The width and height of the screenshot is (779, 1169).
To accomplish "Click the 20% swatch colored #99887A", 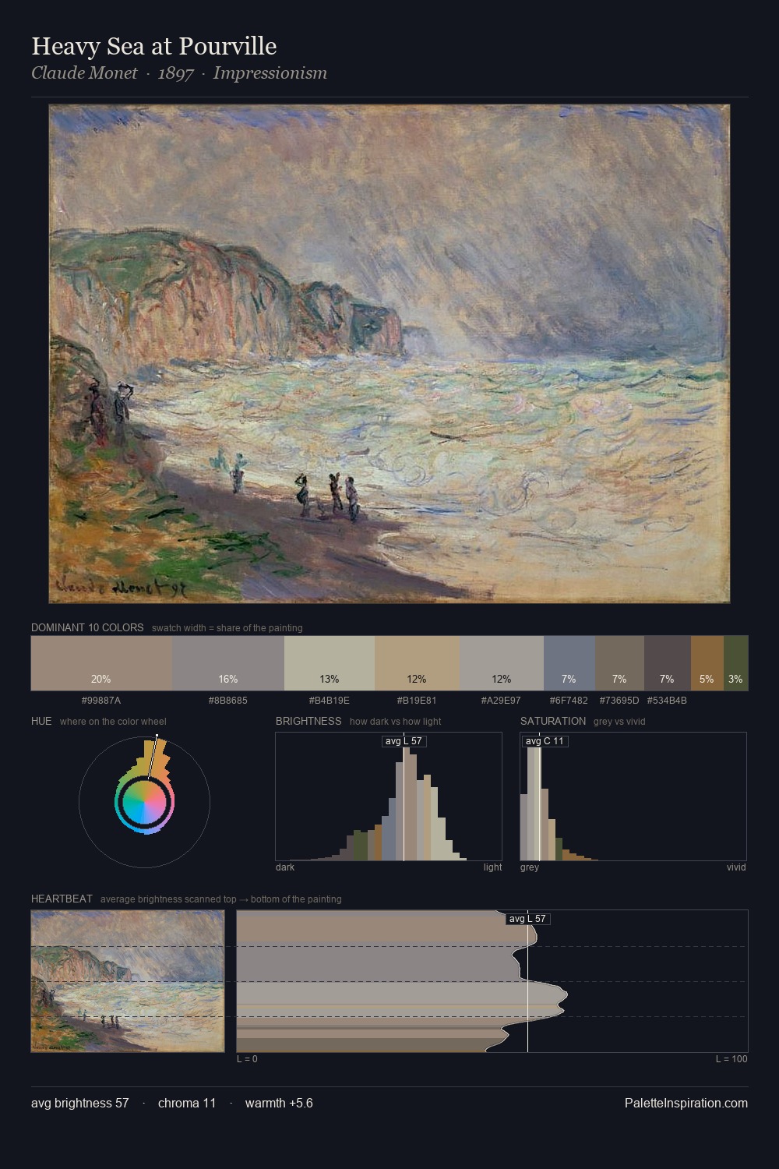I will [101, 663].
